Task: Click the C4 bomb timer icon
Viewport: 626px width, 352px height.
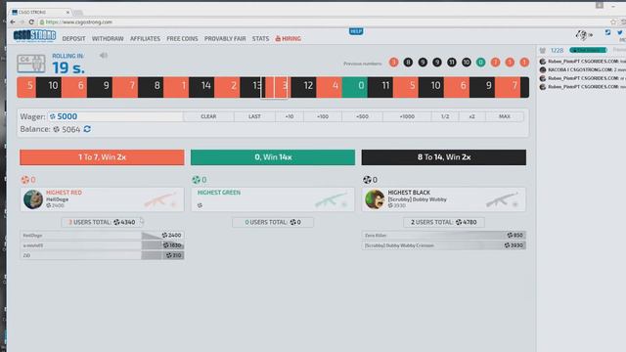Action: tap(30, 63)
